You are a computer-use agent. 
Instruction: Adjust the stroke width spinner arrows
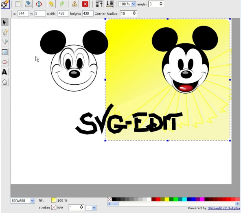[x=81, y=207]
